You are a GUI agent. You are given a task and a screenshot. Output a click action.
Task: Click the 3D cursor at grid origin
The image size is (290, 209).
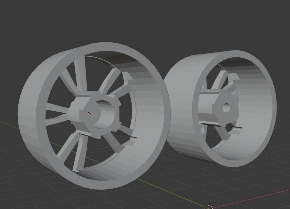coord(209,207)
